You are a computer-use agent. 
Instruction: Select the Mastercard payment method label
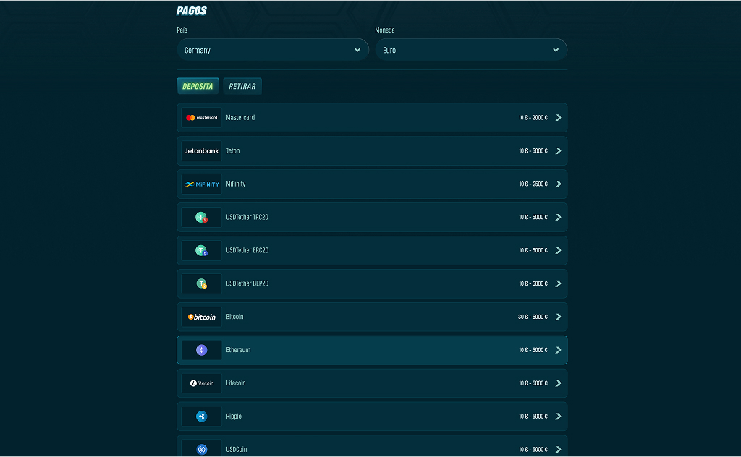[x=240, y=118]
